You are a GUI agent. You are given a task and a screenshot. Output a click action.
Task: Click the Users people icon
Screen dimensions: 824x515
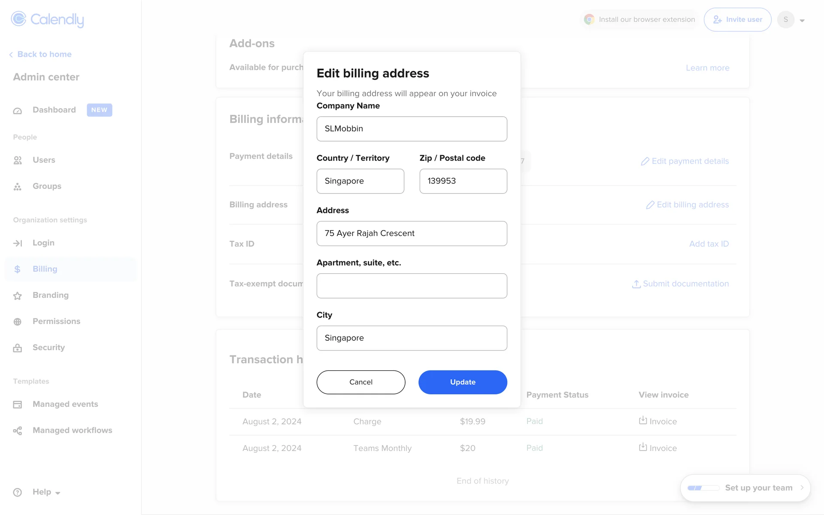pos(18,161)
